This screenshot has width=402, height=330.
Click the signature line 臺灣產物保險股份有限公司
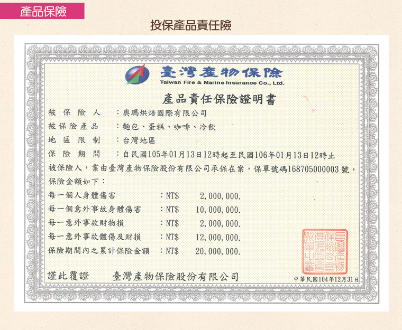176,277
